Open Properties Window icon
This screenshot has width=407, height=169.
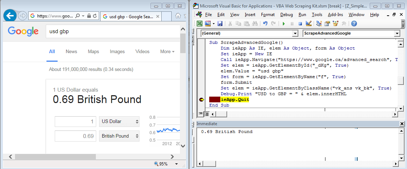tap(328, 24)
